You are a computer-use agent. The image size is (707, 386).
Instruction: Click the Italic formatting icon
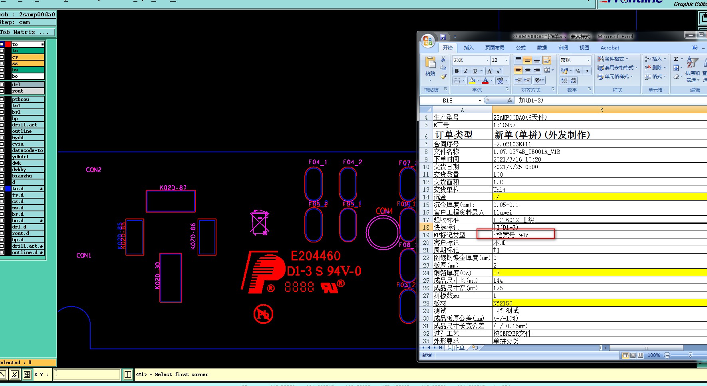tap(466, 71)
